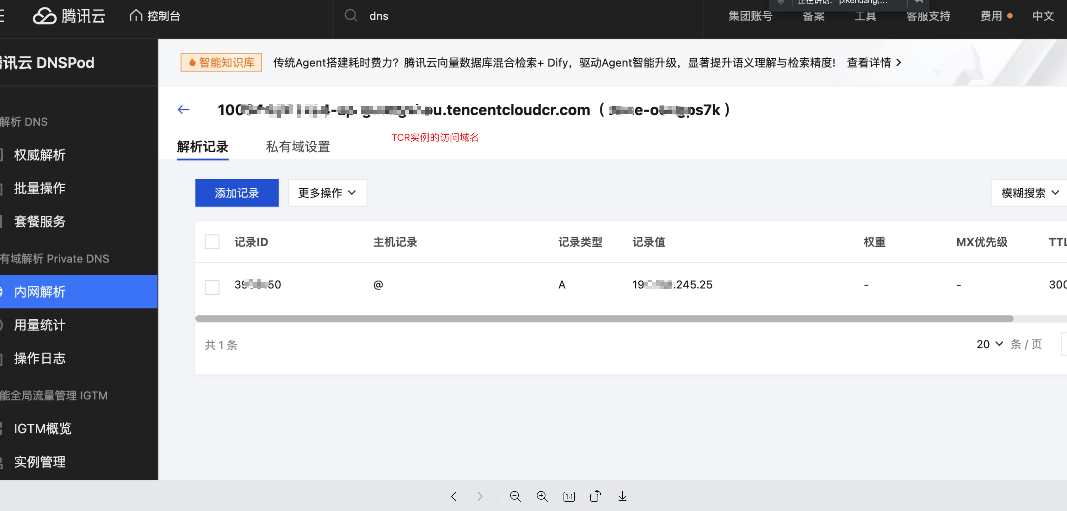Click the 添加记录 button
Viewport: 1067px width, 511px height.
coord(237,193)
